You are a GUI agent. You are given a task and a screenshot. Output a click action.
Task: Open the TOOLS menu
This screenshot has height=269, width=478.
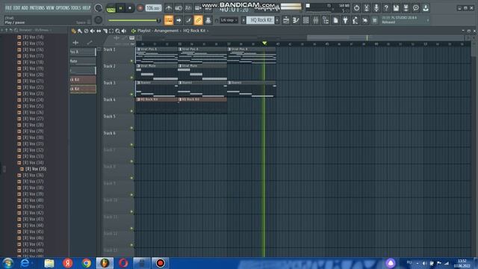click(76, 8)
